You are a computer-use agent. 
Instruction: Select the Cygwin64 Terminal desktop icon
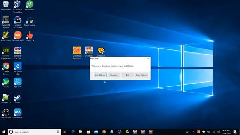(6, 22)
